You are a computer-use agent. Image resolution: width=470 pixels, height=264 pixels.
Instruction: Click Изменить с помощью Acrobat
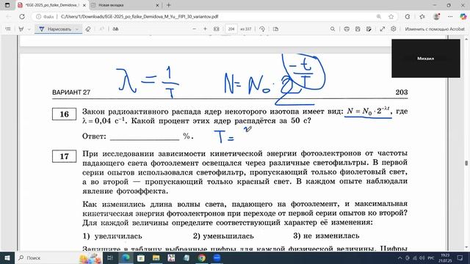point(435,29)
